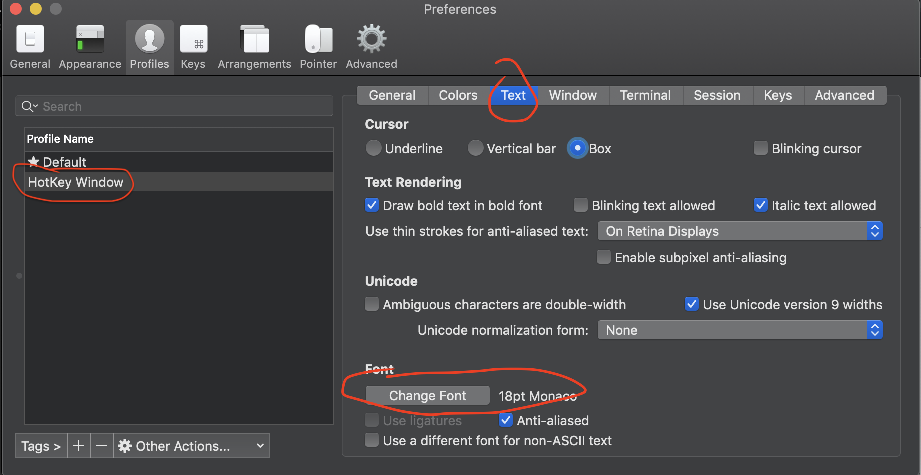The width and height of the screenshot is (921, 475).
Task: Open the Terminal profile tab
Action: tap(645, 95)
